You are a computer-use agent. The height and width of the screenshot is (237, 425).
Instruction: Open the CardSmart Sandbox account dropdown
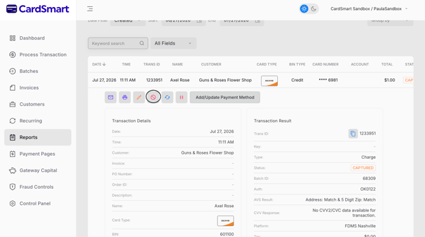(369, 9)
